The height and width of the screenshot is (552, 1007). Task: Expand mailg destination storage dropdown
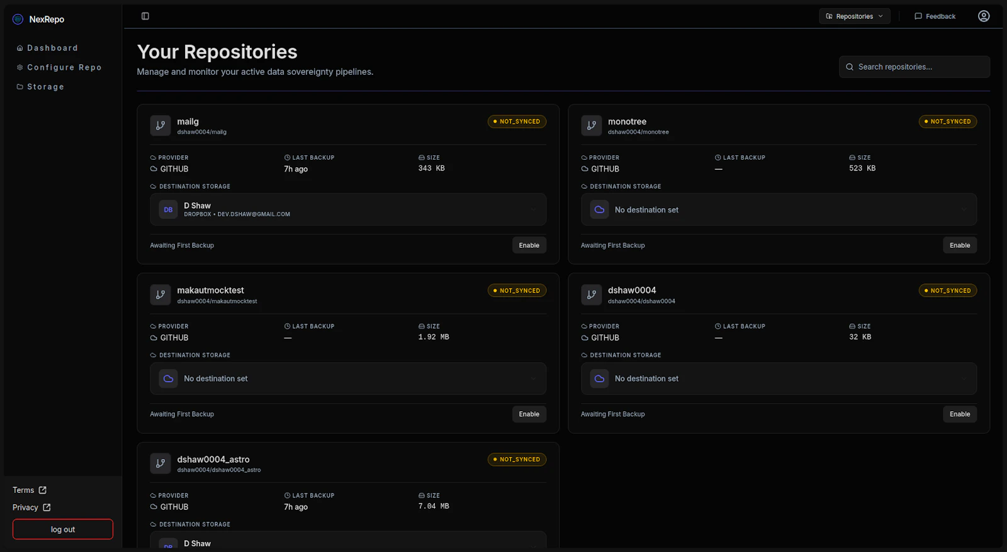348,210
